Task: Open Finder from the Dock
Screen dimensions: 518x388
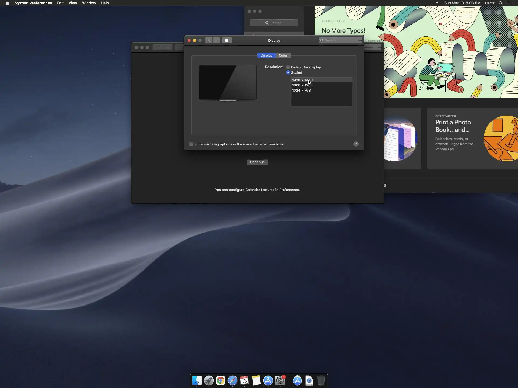Action: point(197,380)
